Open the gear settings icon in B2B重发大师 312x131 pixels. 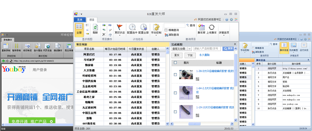(x=231, y=20)
